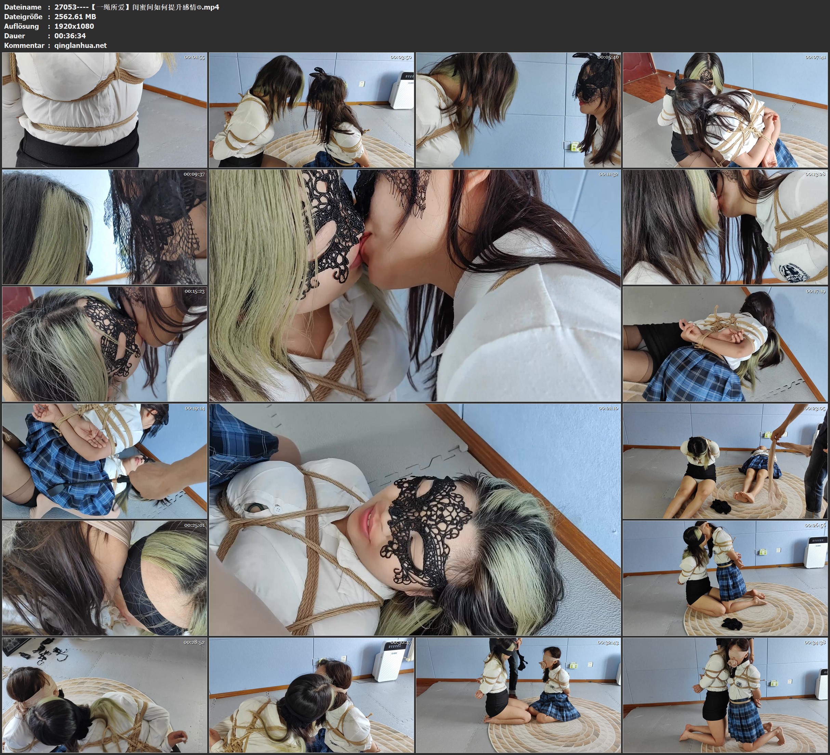This screenshot has height=755, width=830.
Task: Click the thumbnail stamped 00:30:47
Action: click(311, 695)
